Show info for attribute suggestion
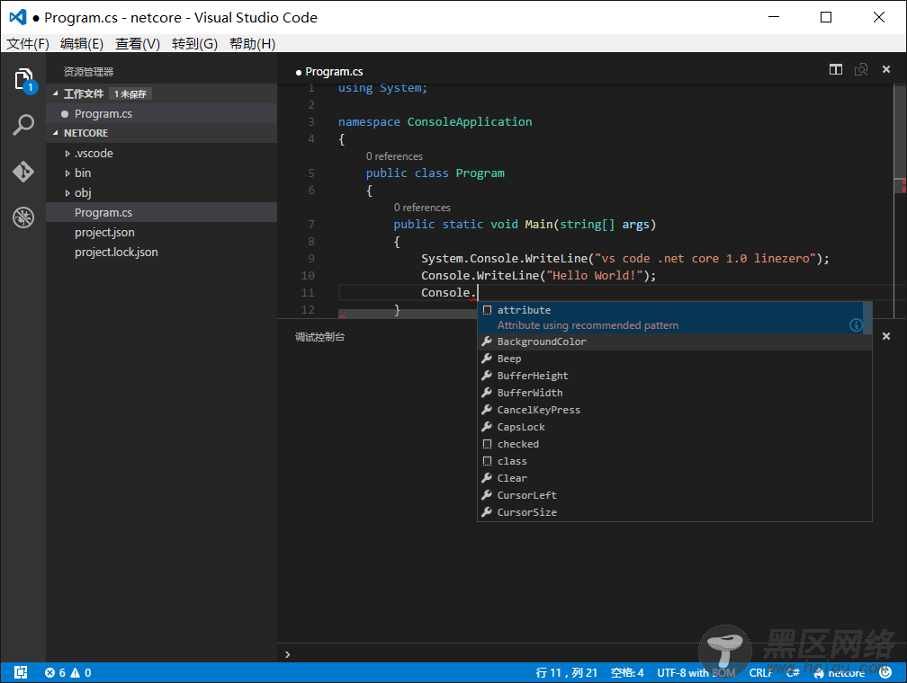This screenshot has width=907, height=683. (x=856, y=325)
